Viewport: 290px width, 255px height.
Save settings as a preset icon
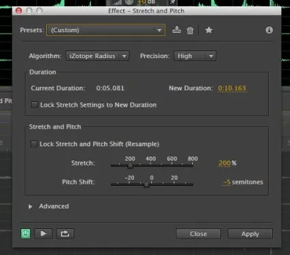point(176,30)
